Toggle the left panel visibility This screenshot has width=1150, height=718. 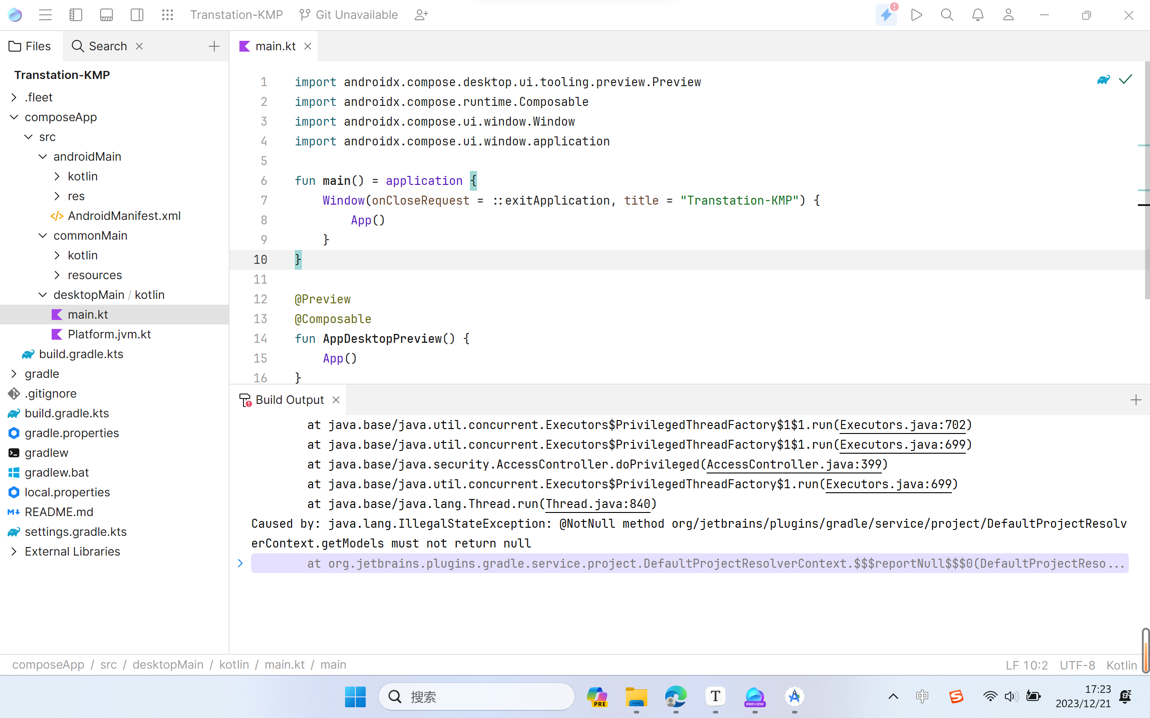point(76,15)
